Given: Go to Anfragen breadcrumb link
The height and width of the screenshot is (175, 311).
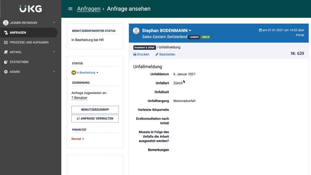Looking at the screenshot, I should pyautogui.click(x=88, y=9).
